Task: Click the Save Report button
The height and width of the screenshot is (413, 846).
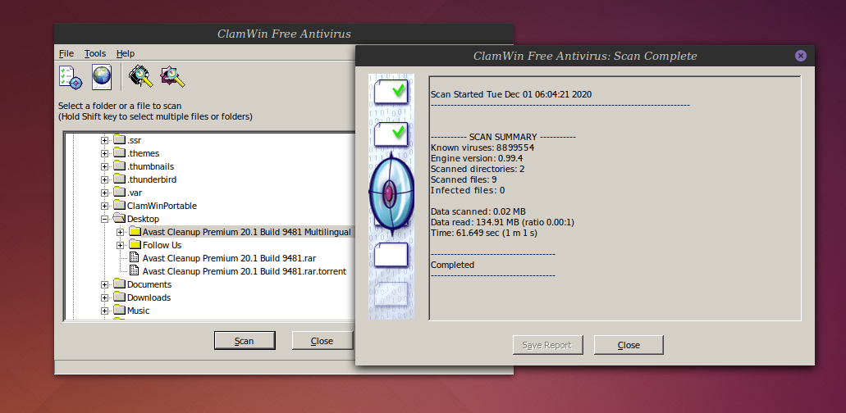Action: [x=547, y=345]
